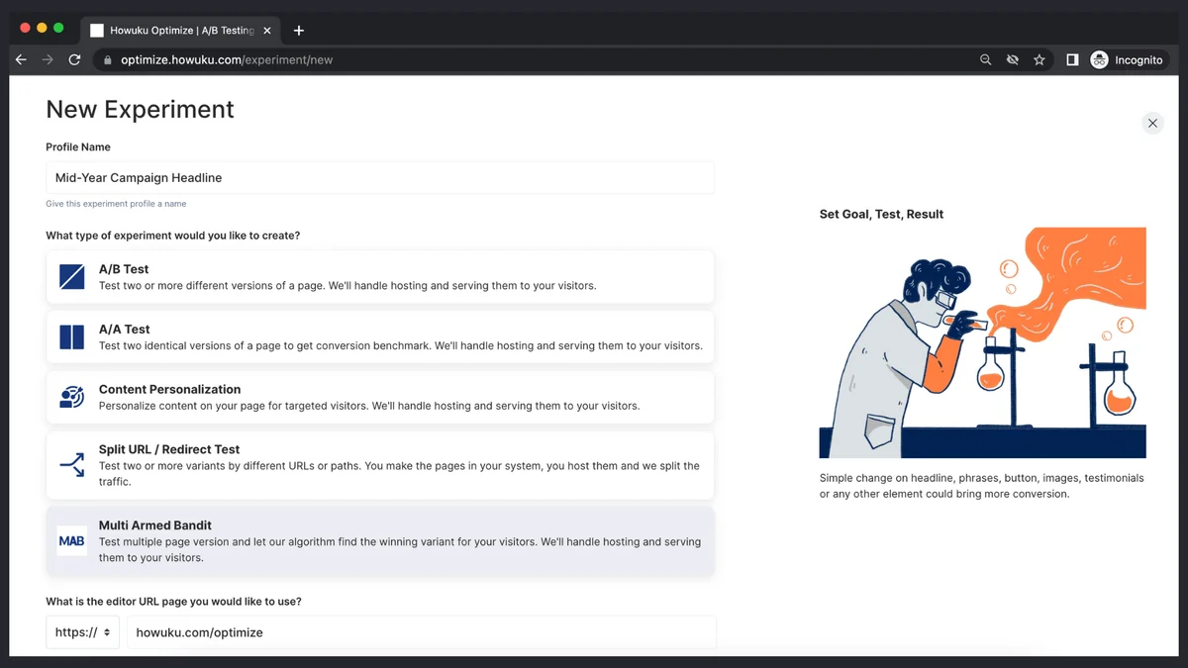Viewport: 1188px width, 668px height.
Task: Close the browser window with red button
Action: pos(25,28)
